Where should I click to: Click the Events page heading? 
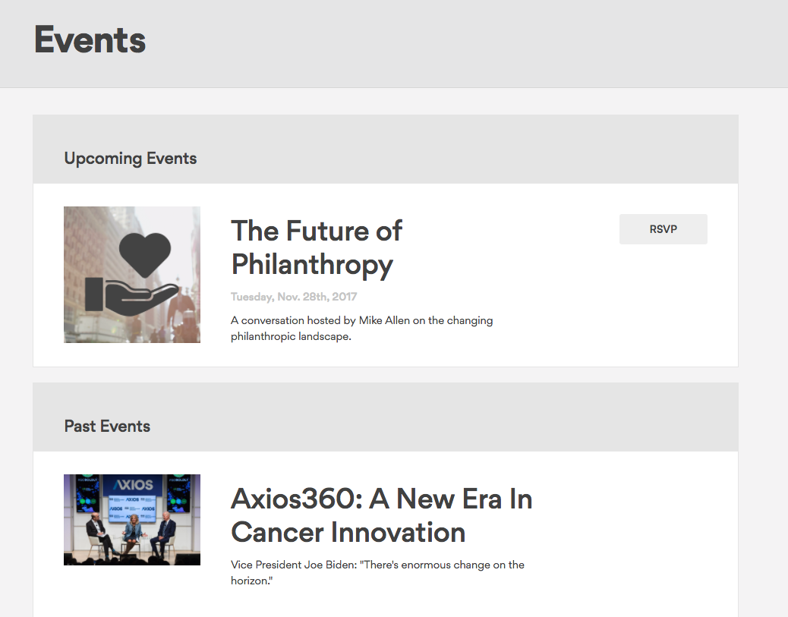coord(90,39)
